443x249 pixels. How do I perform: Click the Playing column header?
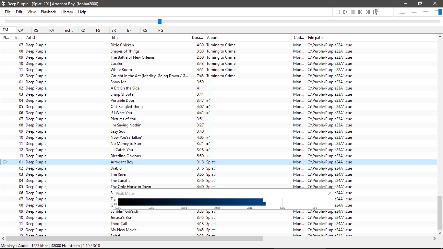tap(6, 38)
